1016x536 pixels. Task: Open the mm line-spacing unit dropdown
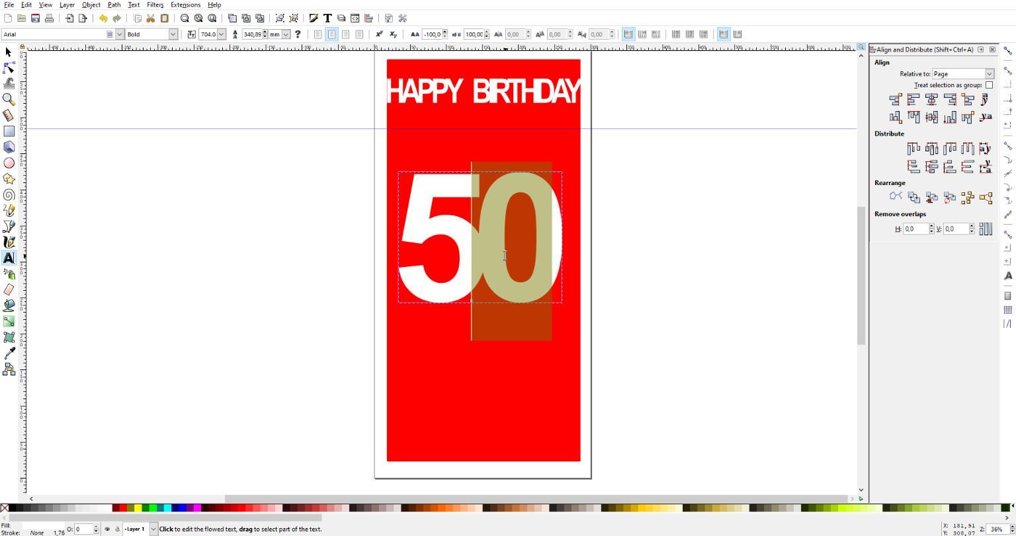click(x=286, y=34)
